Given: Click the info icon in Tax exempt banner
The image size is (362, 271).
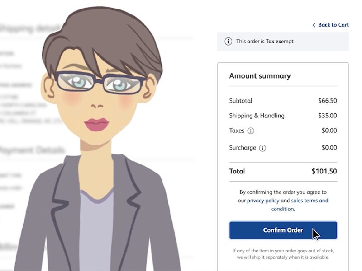Looking at the screenshot, I should coord(228,42).
